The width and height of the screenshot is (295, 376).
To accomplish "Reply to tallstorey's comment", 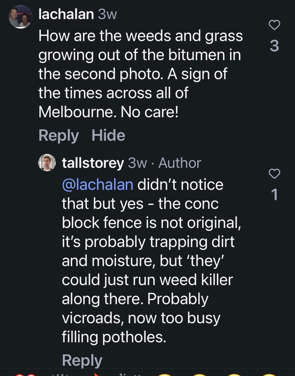I will [x=82, y=361].
